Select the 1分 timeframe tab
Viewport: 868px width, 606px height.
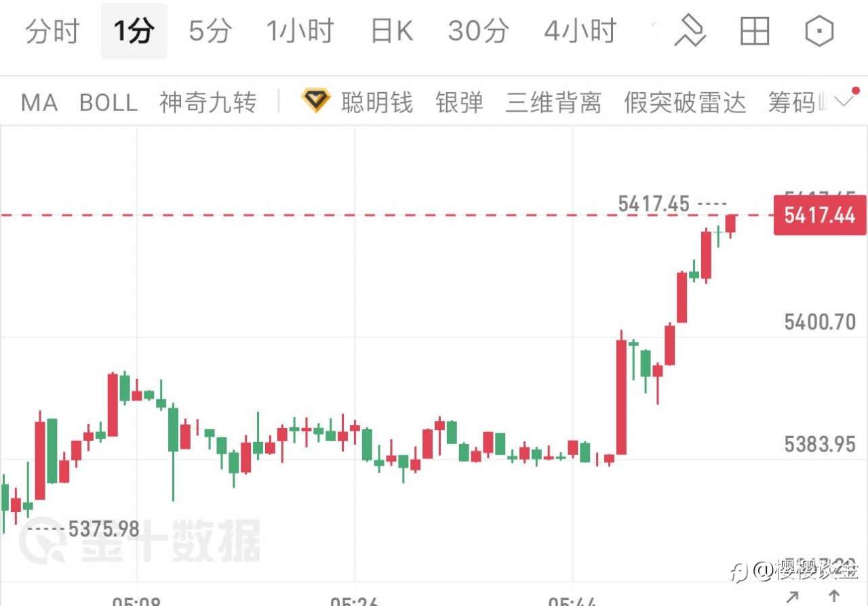(x=134, y=31)
